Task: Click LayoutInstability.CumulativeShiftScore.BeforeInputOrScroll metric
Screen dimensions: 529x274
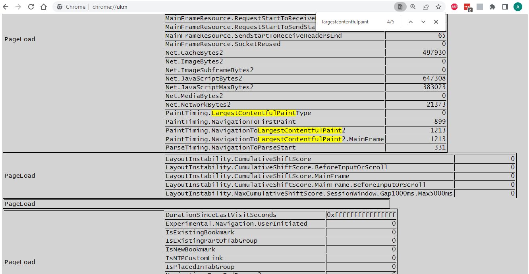Action: coord(276,167)
